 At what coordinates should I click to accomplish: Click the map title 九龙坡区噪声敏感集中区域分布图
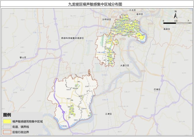tap(97, 4)
